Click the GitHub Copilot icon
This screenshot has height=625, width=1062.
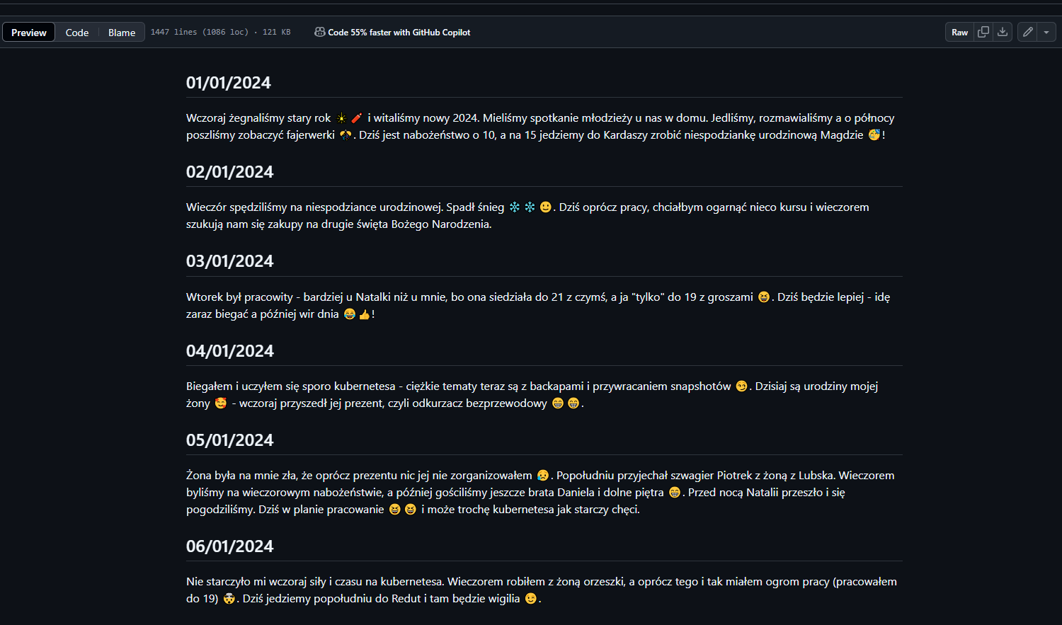(x=320, y=32)
